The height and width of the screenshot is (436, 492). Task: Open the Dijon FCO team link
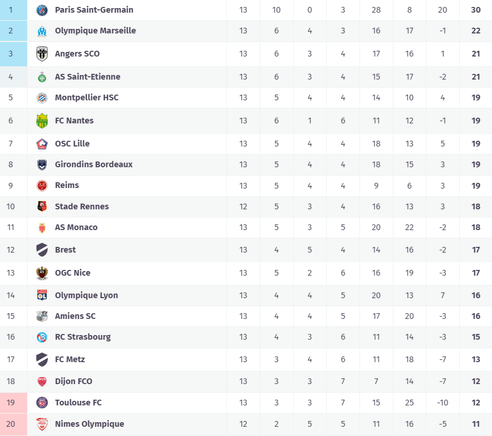point(73,381)
